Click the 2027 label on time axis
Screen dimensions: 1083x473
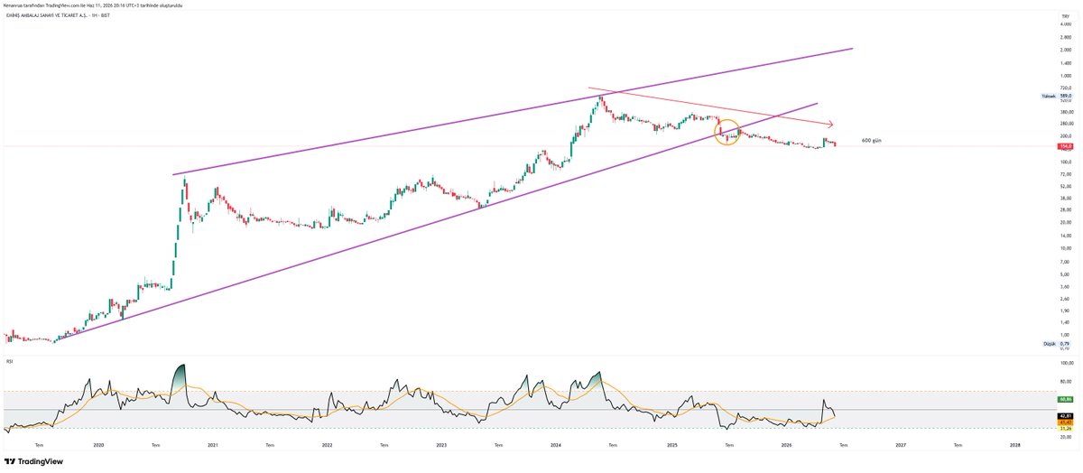tap(901, 445)
